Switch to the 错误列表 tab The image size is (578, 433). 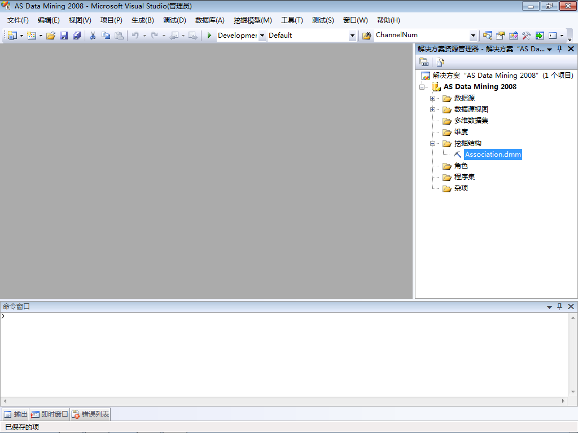[90, 414]
